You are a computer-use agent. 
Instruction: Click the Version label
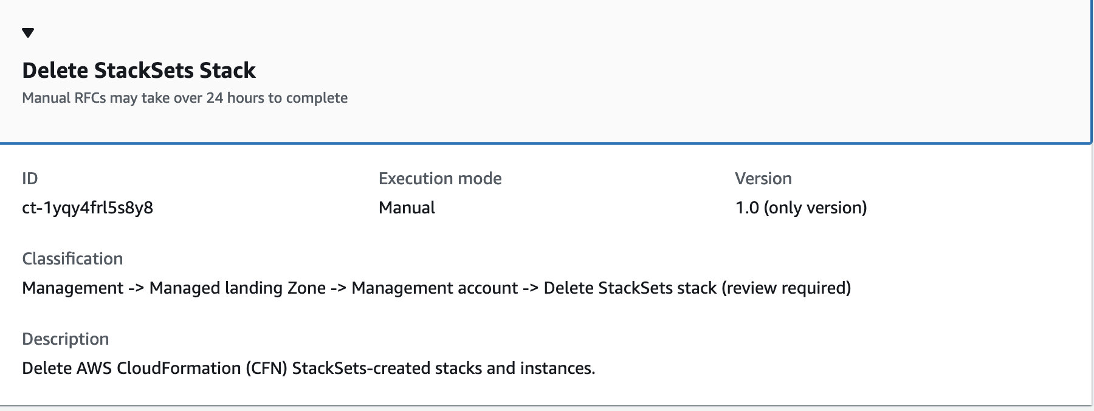(763, 179)
